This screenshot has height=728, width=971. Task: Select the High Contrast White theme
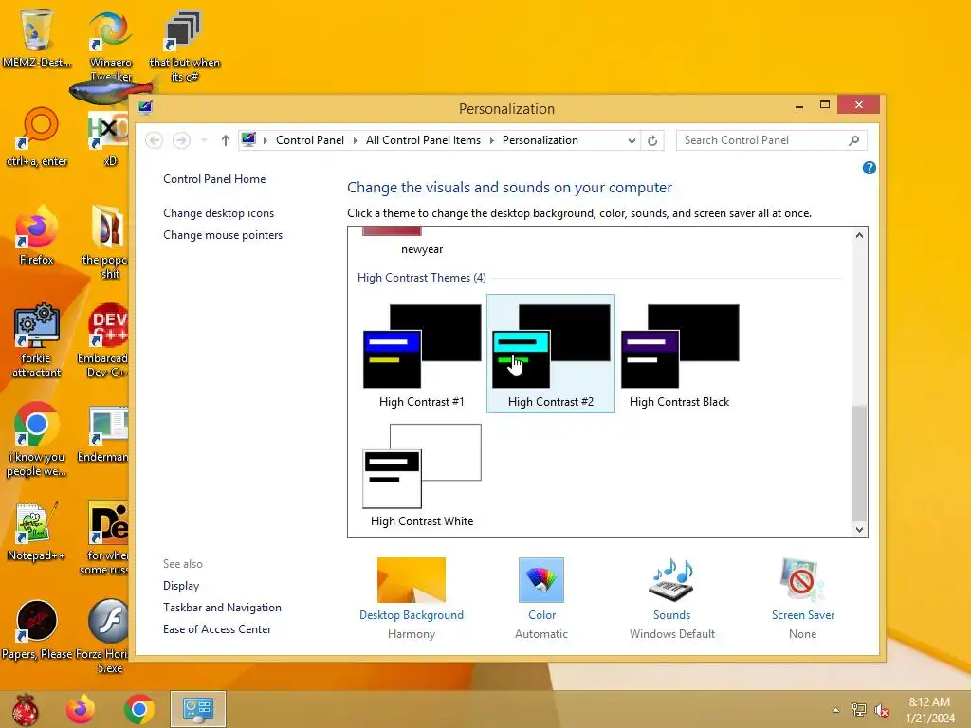422,475
